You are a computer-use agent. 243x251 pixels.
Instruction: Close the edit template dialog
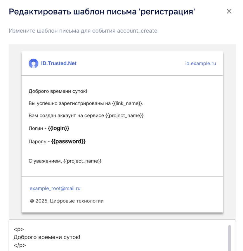pos(229,11)
